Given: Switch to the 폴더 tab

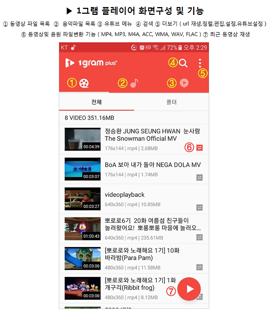Looking at the screenshot, I should pos(172,102).
